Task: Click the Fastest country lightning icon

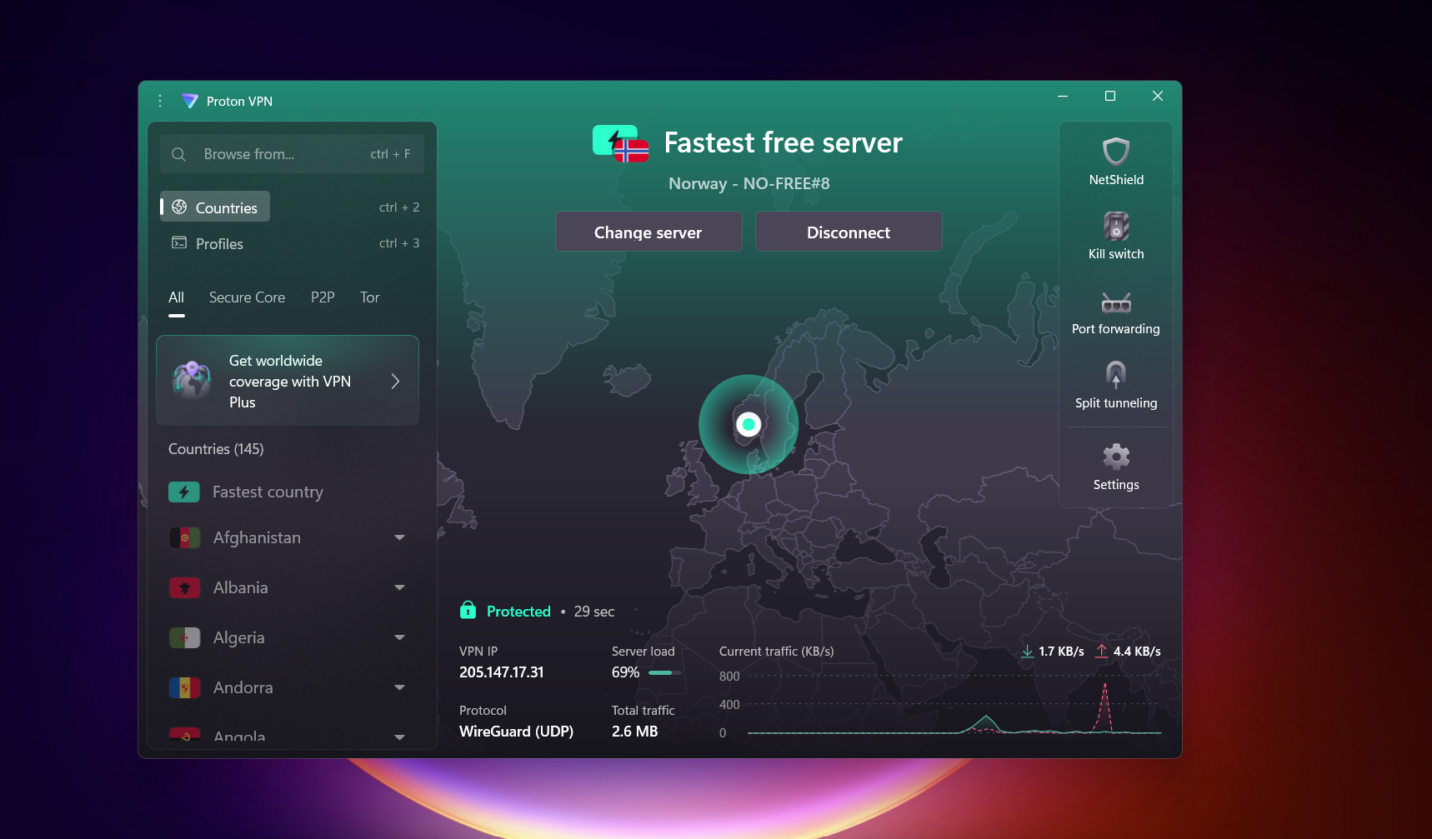Action: pyautogui.click(x=184, y=492)
